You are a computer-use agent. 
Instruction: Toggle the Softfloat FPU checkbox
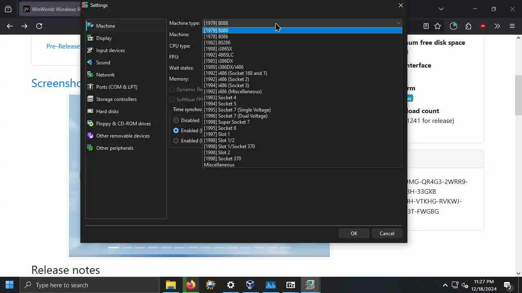point(172,100)
